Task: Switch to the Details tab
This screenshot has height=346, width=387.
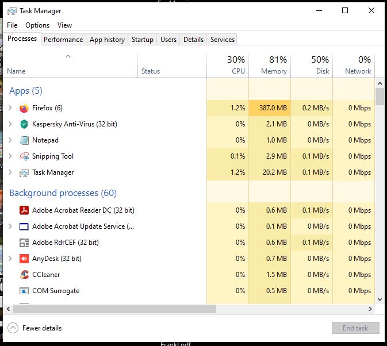Action: point(193,40)
